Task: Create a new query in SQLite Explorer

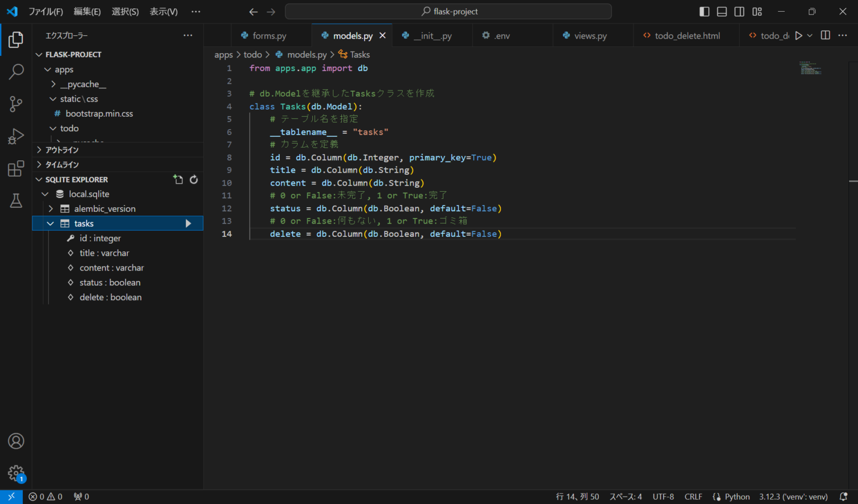Action: point(178,179)
